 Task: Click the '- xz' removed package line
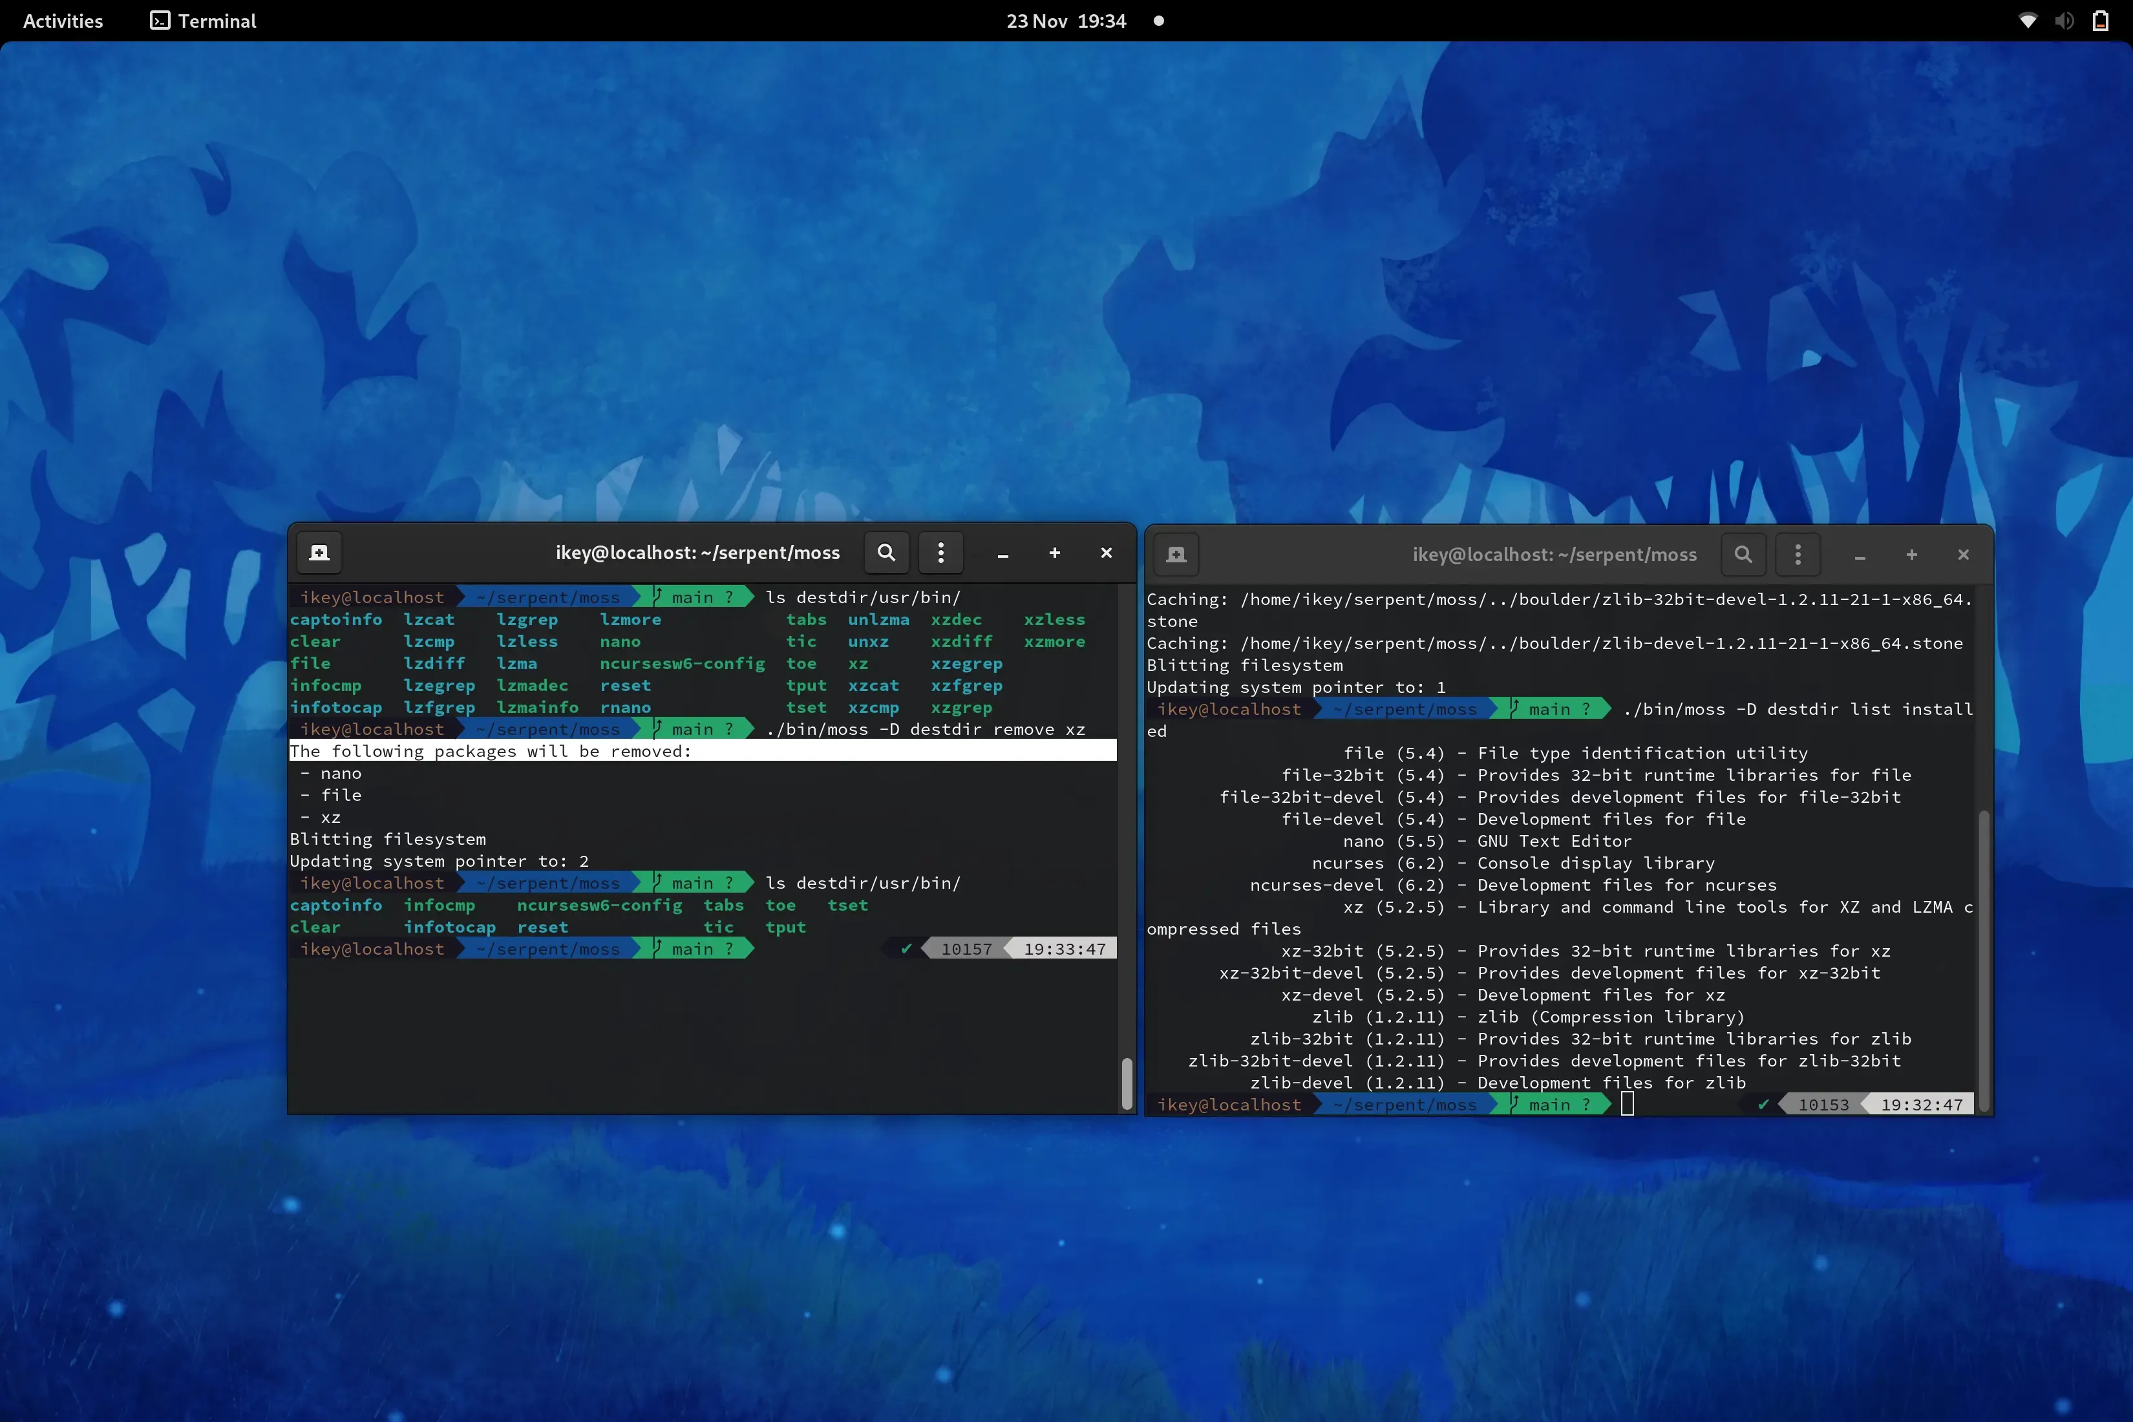click(x=321, y=817)
